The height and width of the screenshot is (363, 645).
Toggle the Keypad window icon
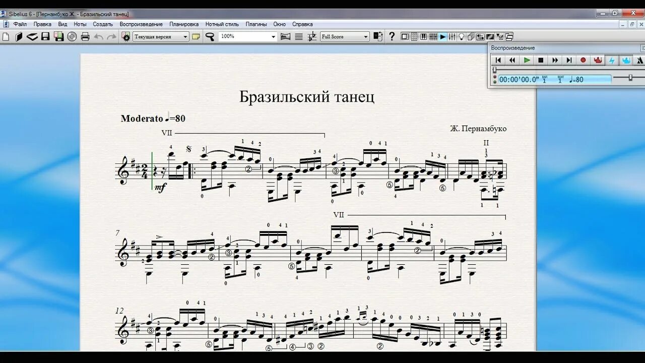click(x=414, y=36)
